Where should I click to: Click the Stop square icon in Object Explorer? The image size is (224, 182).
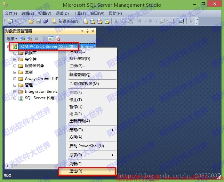pyautogui.click(x=36, y=39)
